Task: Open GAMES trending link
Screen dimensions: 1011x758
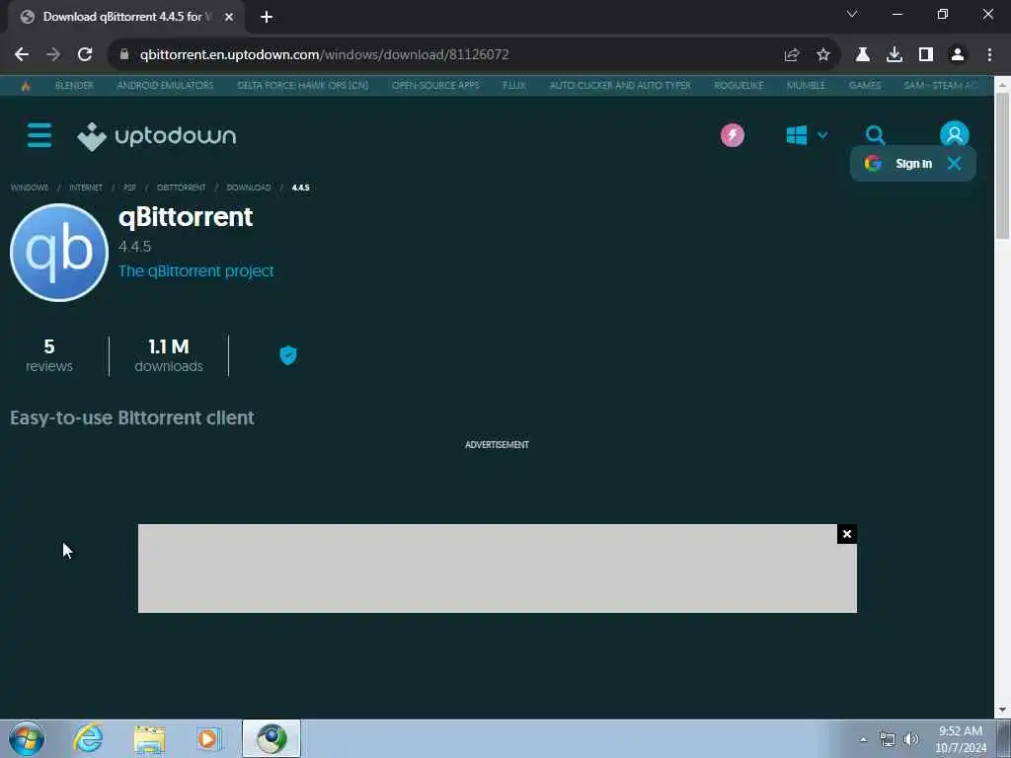Action: point(864,85)
